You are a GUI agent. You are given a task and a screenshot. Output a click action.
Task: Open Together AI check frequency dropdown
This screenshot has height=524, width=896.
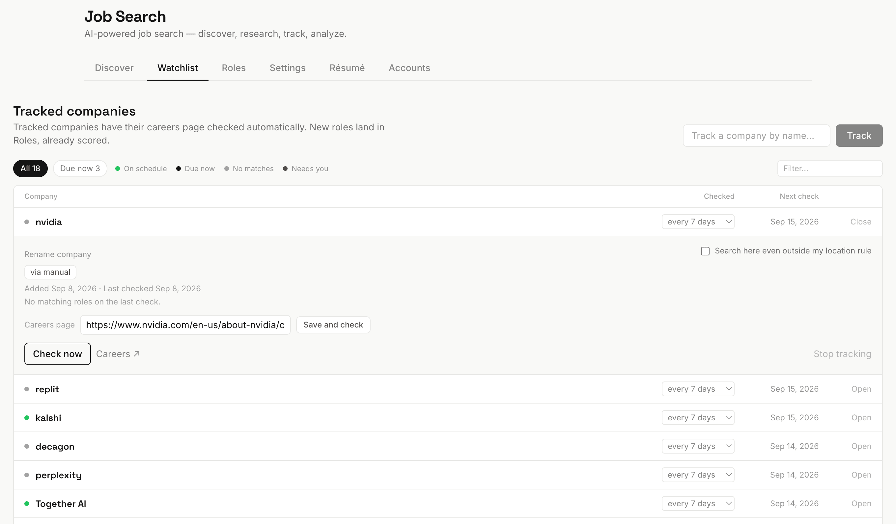point(698,503)
